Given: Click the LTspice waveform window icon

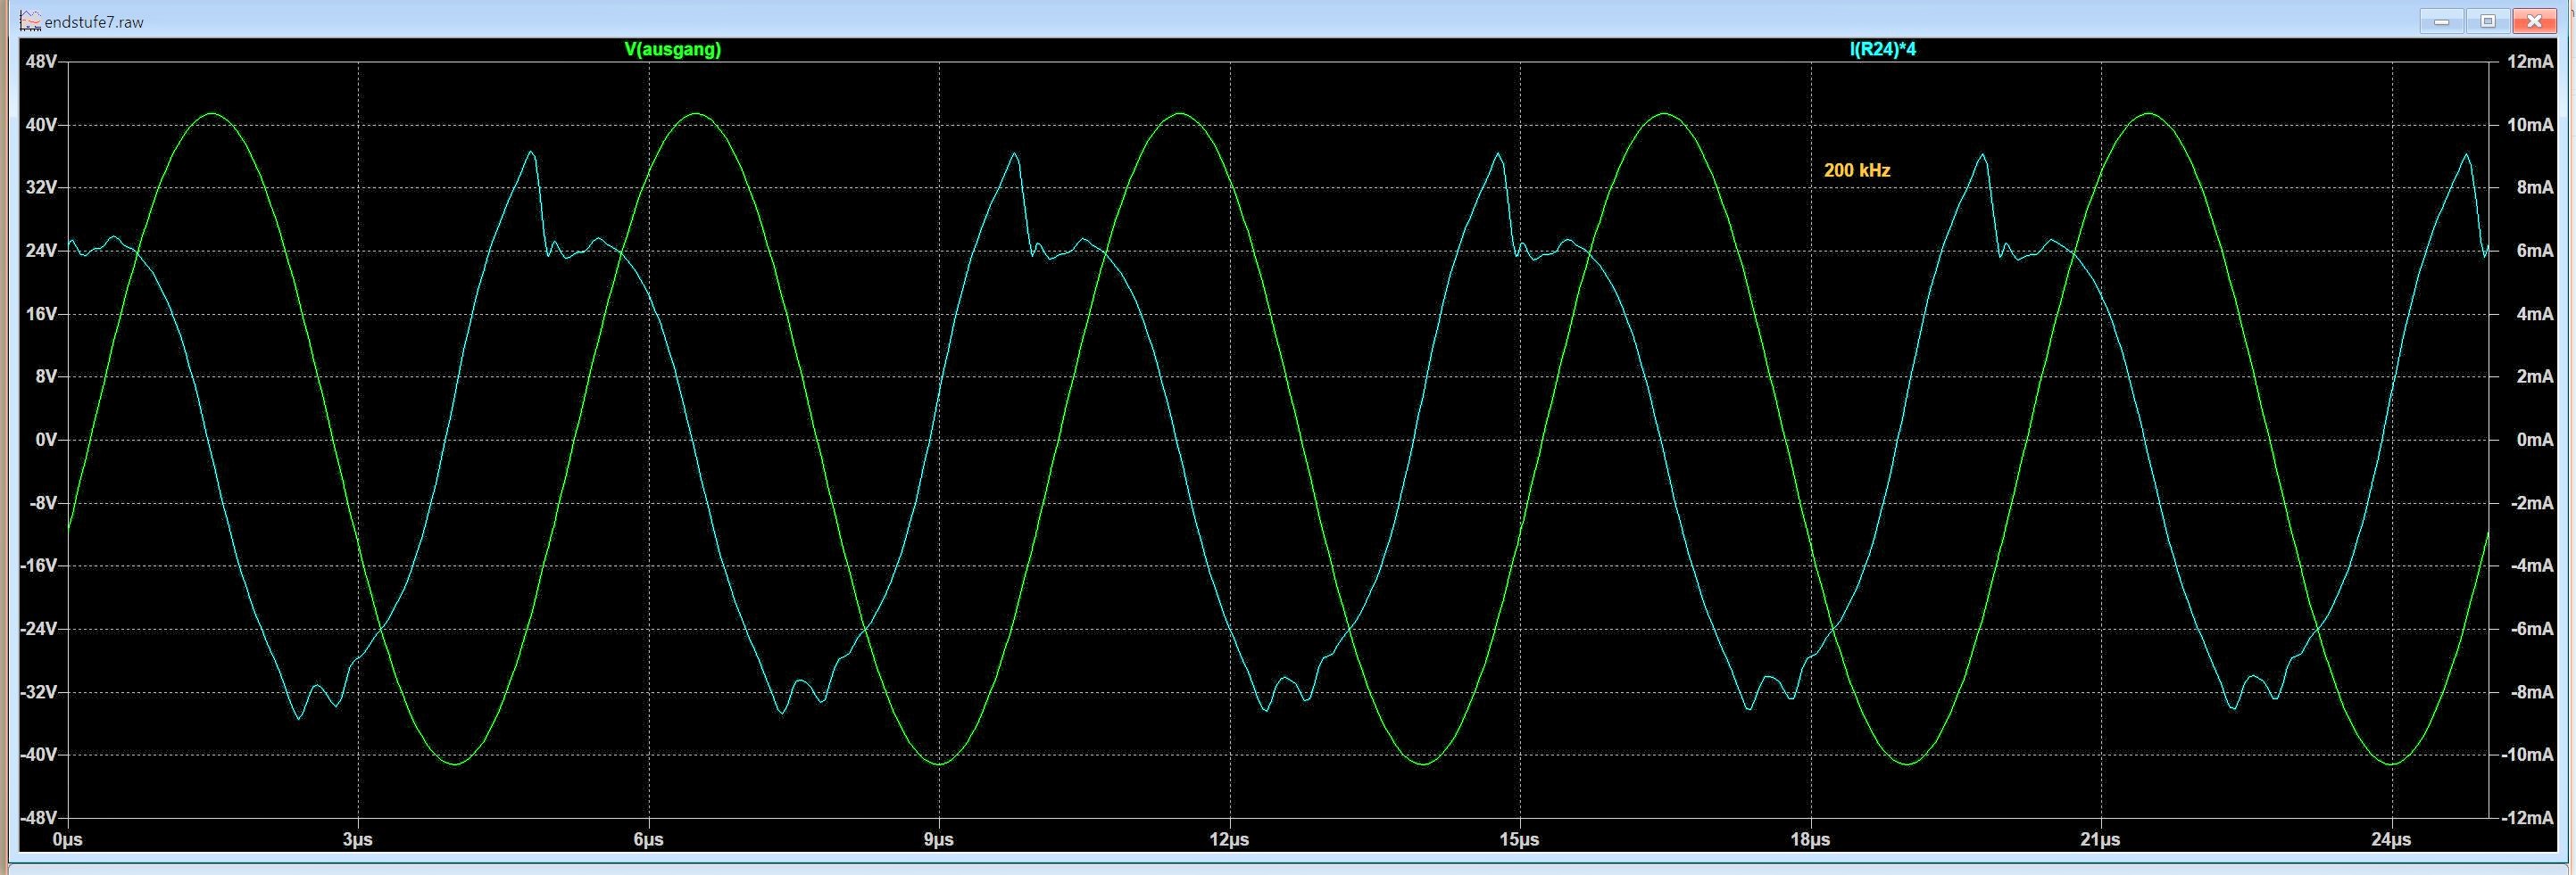Looking at the screenshot, I should (x=30, y=21).
